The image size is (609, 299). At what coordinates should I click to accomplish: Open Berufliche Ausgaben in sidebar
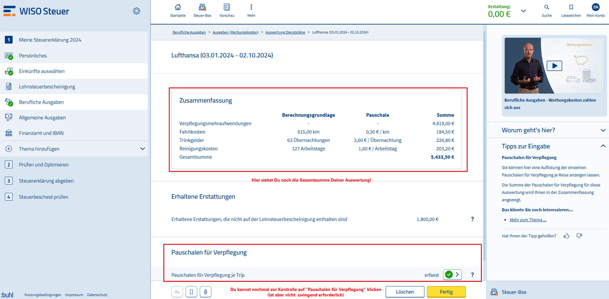coord(74,102)
